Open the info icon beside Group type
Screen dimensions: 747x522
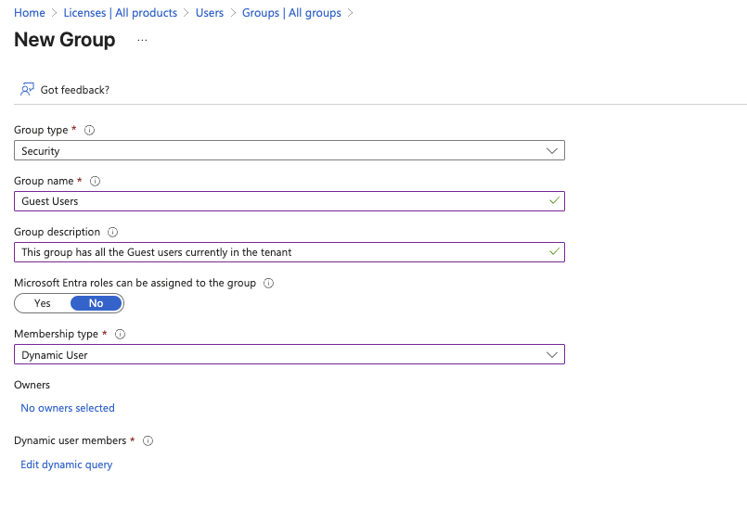click(x=90, y=130)
